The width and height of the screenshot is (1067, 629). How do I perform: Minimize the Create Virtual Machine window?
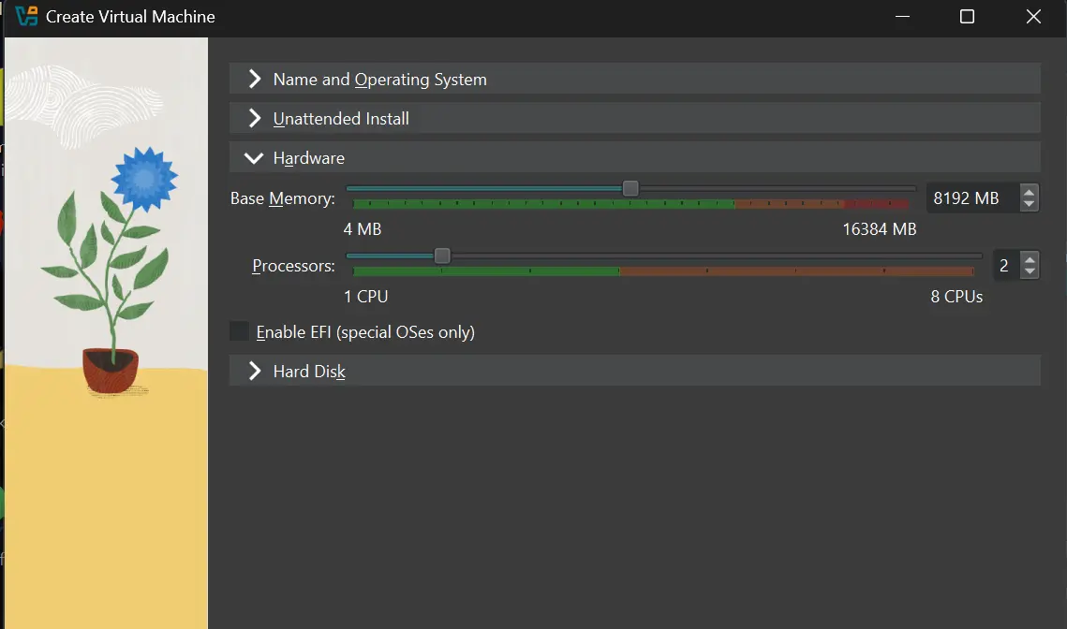[902, 17]
